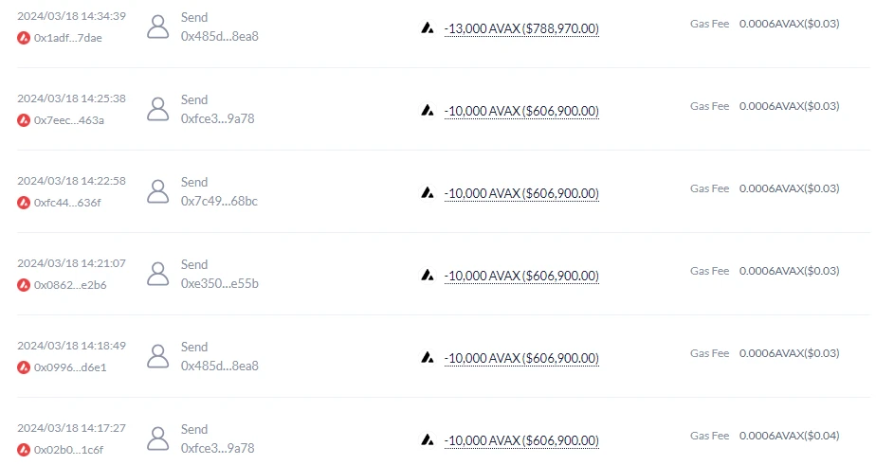View recipient address 0xe350...e55b
The height and width of the screenshot is (465, 876).
(219, 284)
